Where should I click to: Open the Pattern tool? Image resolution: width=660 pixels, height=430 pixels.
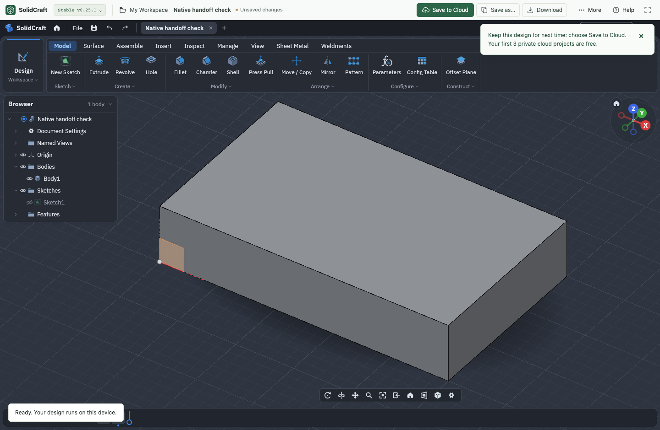(x=354, y=65)
